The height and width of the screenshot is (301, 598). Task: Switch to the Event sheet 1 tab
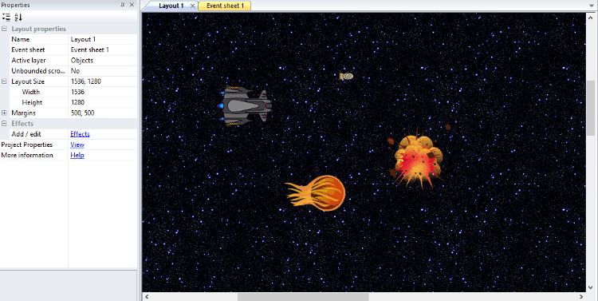[225, 6]
